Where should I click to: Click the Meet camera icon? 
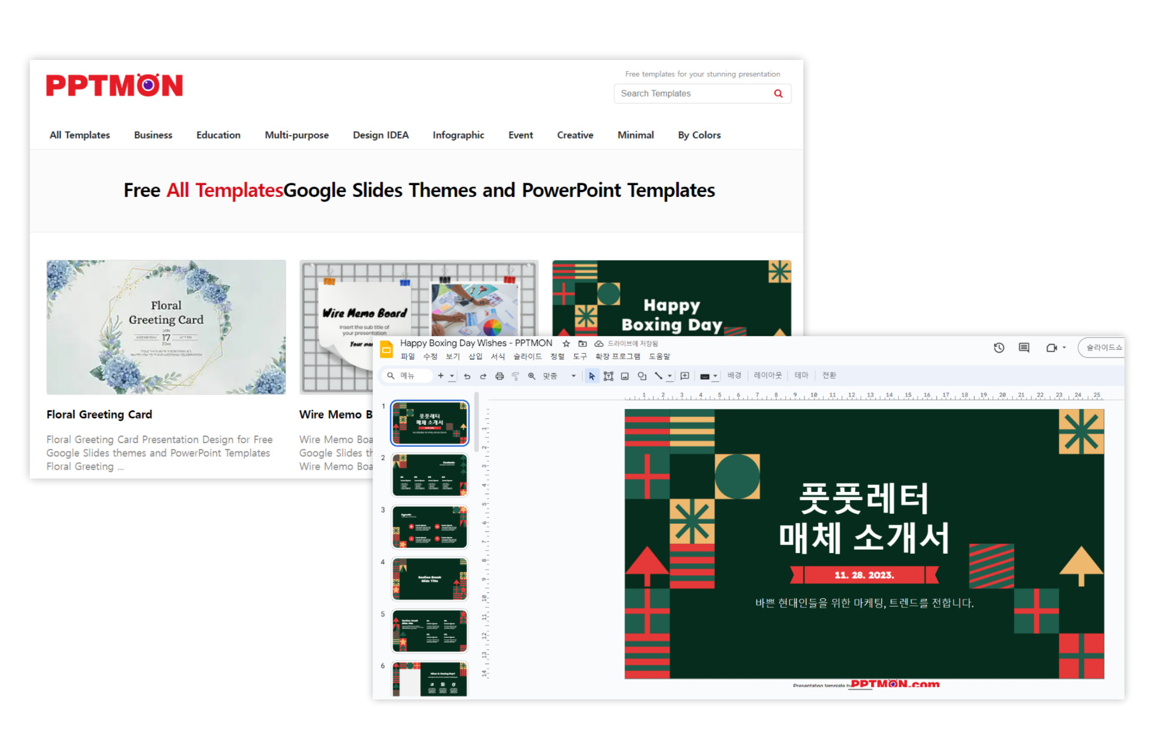pyautogui.click(x=1051, y=347)
